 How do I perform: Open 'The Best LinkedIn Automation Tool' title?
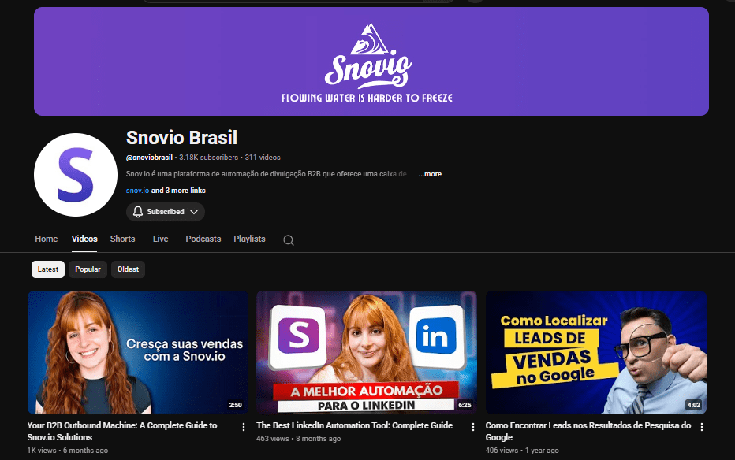354,425
